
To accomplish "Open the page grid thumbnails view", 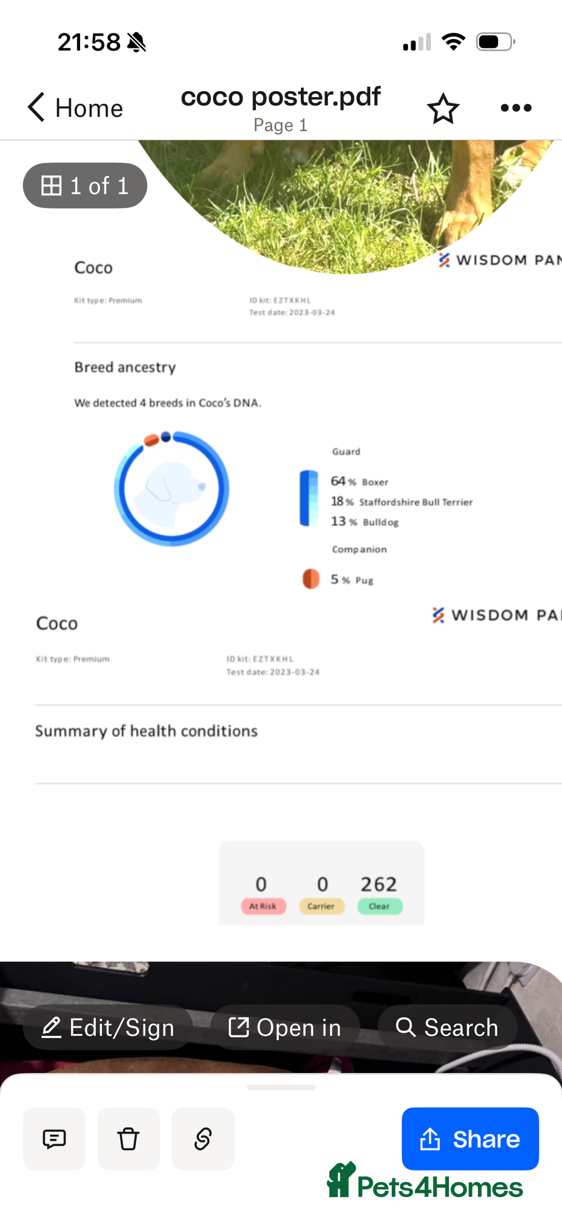I will [x=85, y=186].
